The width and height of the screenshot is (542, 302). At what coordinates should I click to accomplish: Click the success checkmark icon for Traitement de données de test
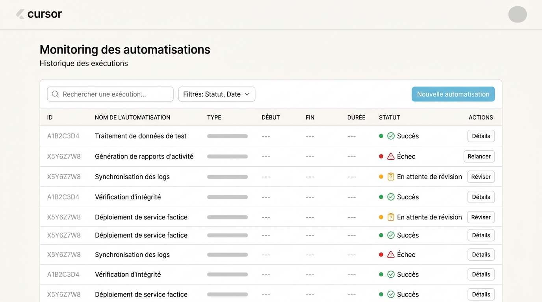tap(391, 136)
